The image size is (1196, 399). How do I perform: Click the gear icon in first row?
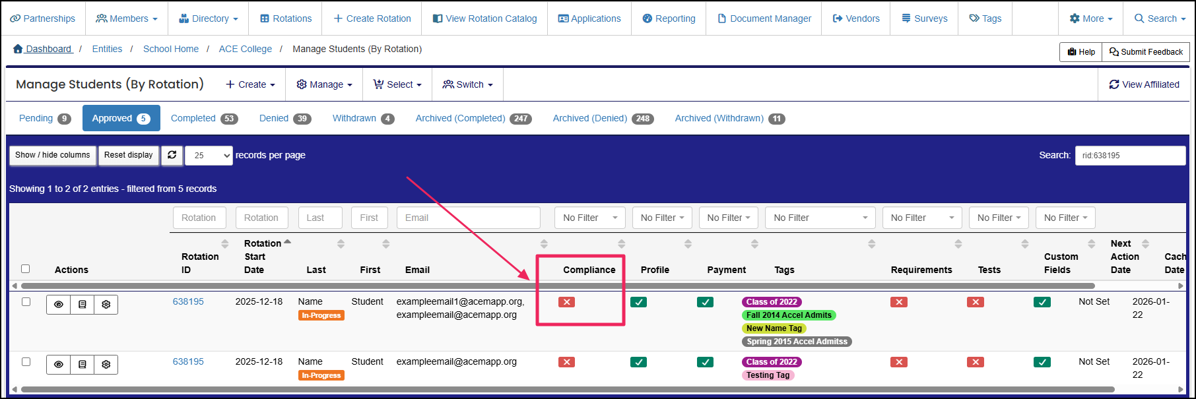[x=106, y=305]
